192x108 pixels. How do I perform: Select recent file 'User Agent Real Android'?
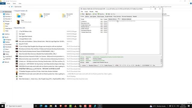pyautogui.click(x=25, y=36)
